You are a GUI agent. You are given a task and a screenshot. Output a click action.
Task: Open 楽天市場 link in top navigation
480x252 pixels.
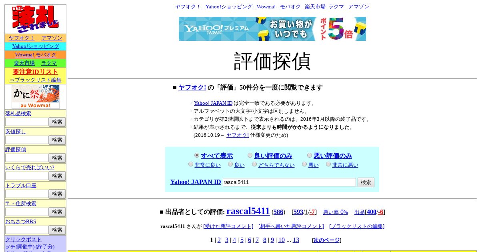point(315,6)
